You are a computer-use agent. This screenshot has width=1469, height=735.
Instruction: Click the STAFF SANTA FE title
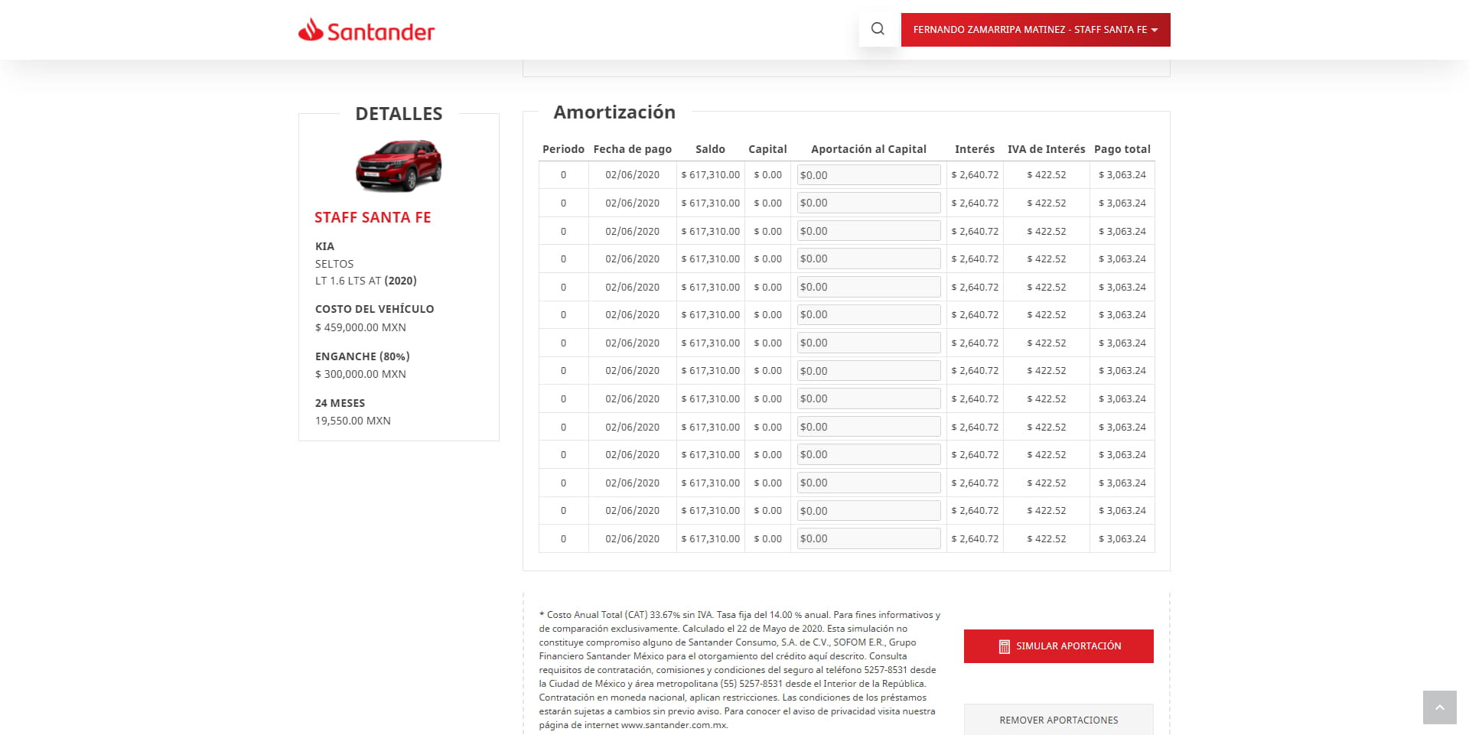[x=373, y=217]
